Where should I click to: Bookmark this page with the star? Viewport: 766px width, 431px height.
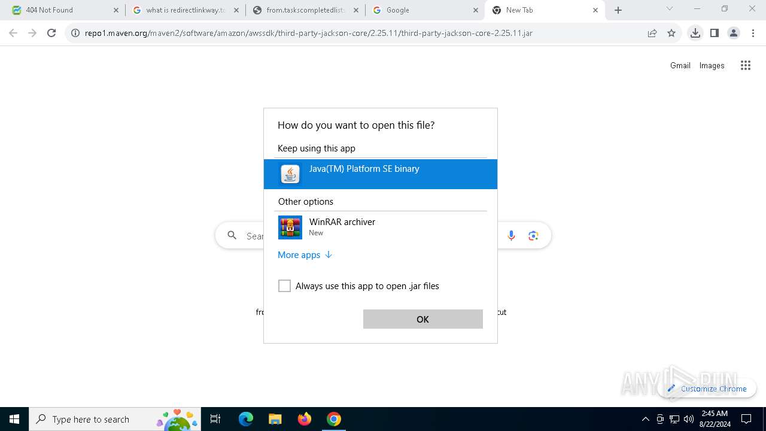click(x=671, y=33)
